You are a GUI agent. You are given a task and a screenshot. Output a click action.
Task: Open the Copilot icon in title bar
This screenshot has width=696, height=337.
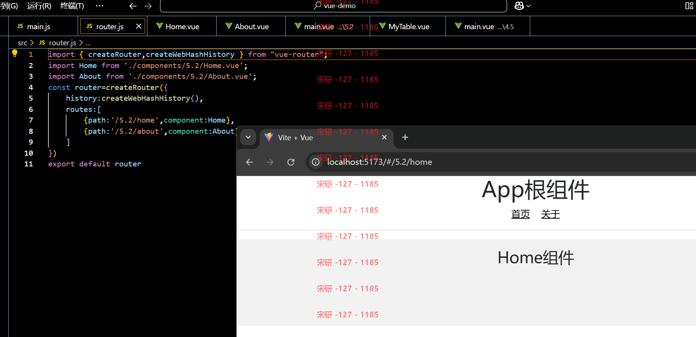[x=519, y=6]
